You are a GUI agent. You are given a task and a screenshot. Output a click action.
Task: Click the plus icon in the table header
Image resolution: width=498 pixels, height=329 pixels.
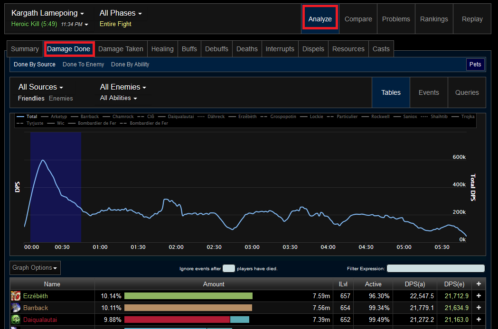tap(479, 284)
